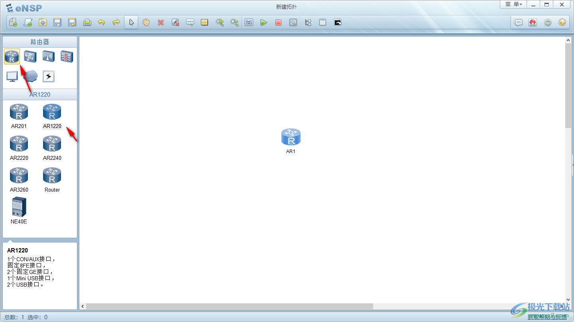This screenshot has width=574, height=322.
Task: Pick the AR1220 router model icon
Action: click(x=52, y=112)
